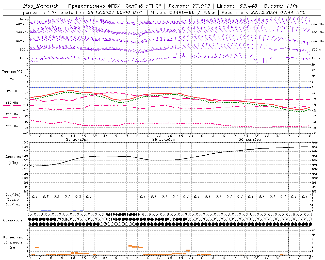Click the "Ветер" wind panel label
Viewport: 325px width, 260px height.
pyautogui.click(x=23, y=19)
